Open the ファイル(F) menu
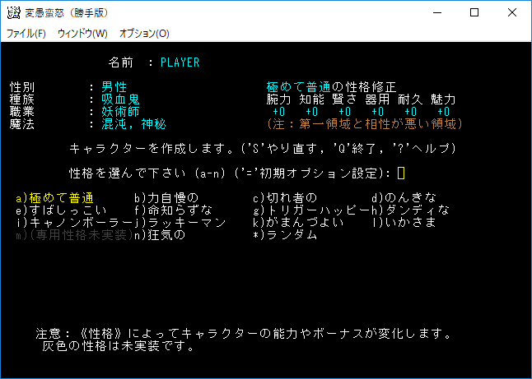This screenshot has width=532, height=379. [x=26, y=34]
